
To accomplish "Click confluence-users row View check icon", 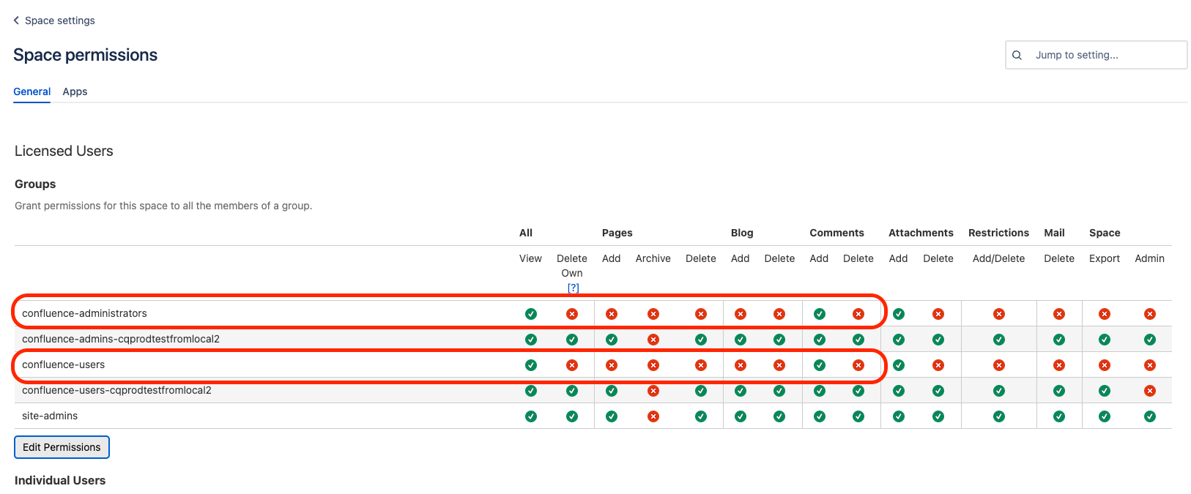I will click(x=531, y=365).
